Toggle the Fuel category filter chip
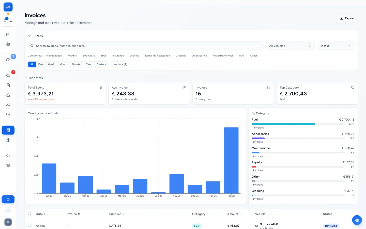The image size is (366, 229). (x=242, y=56)
